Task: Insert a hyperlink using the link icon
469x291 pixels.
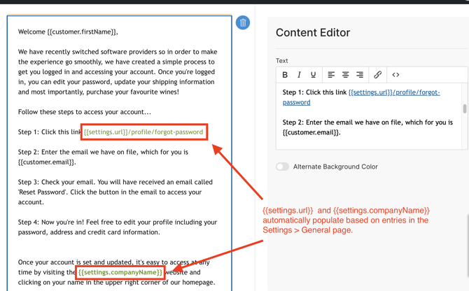Action: pos(377,75)
